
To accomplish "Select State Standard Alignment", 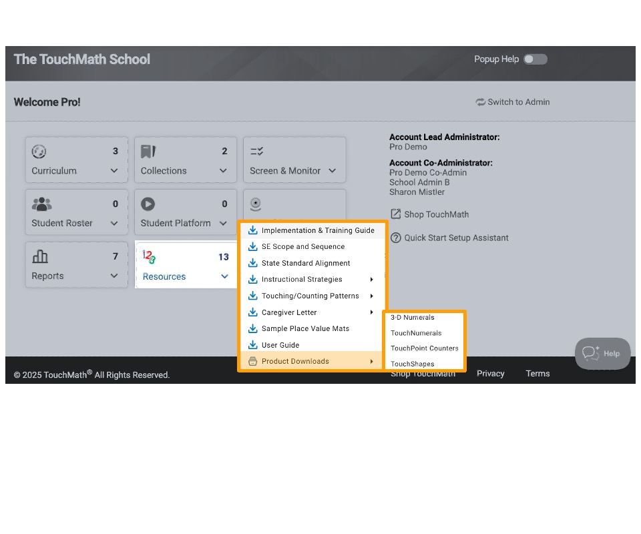I will [x=312, y=263].
